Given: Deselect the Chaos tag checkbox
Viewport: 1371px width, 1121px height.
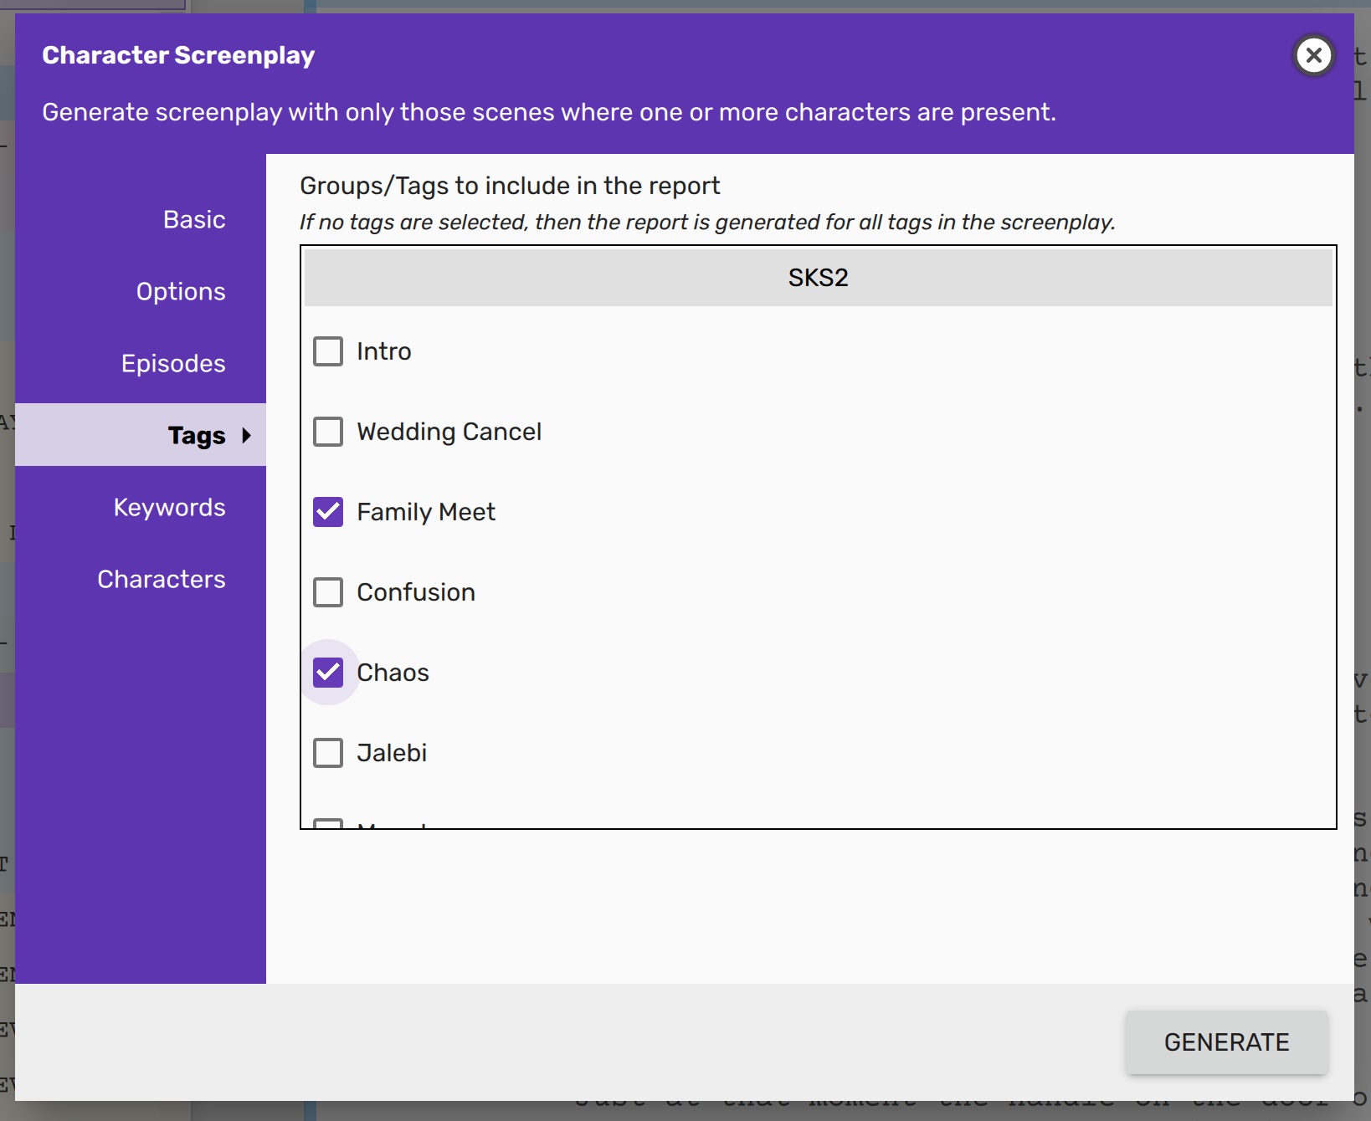Looking at the screenshot, I should tap(328, 673).
